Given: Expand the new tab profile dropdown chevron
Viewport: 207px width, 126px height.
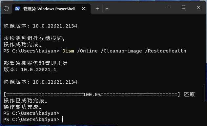Looking at the screenshot, I should tap(107, 9).
